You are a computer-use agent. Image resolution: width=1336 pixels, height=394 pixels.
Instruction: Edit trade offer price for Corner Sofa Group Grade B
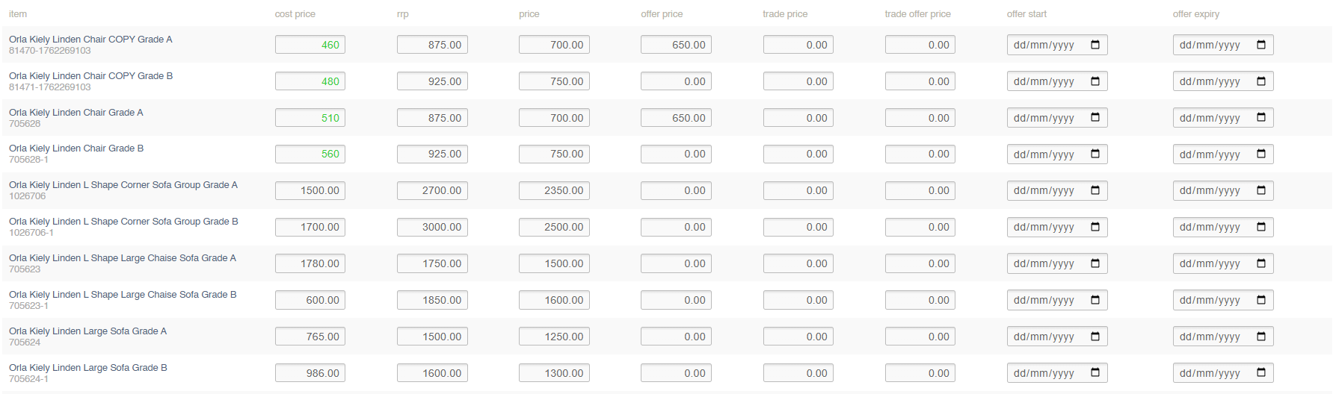click(x=920, y=227)
